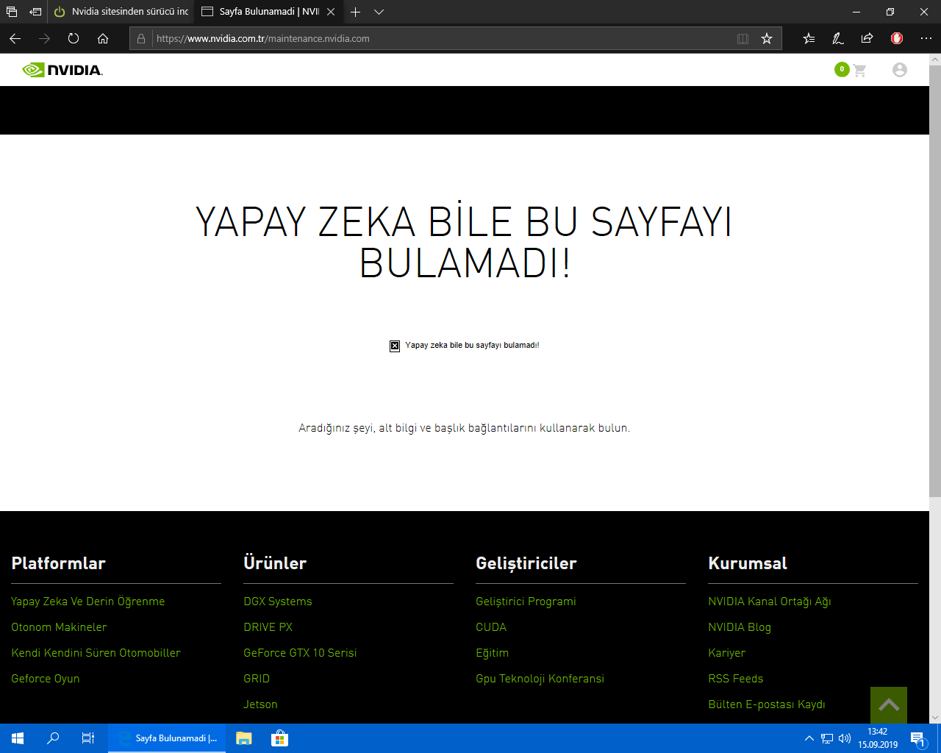This screenshot has height=753, width=941.
Task: Open Kendi Kendini Süren Otomobiller link
Action: [96, 653]
